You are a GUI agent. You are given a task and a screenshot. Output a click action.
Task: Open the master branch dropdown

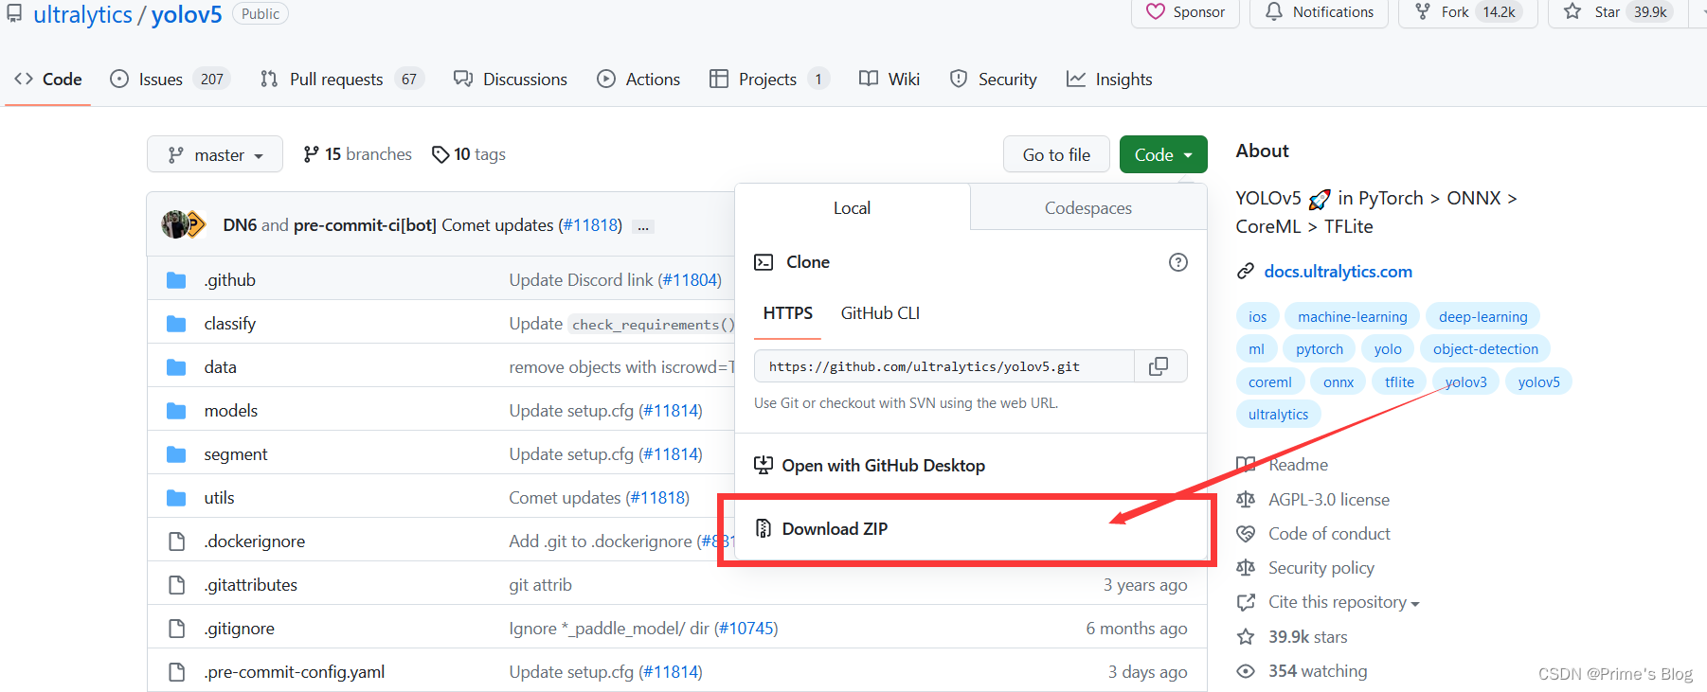pyautogui.click(x=215, y=154)
